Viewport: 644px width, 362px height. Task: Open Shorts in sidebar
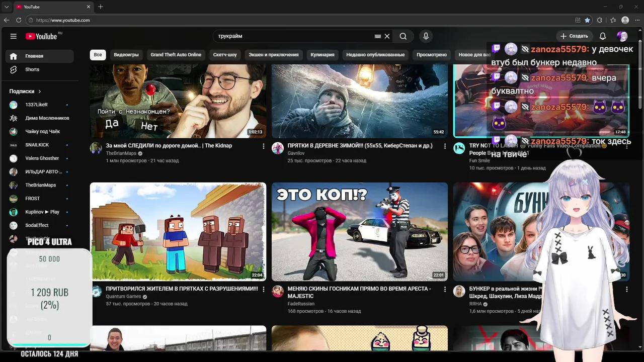40,69
